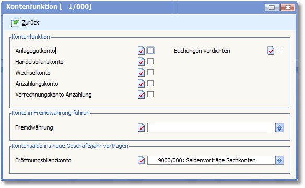Click the Zurück back icon
The width and height of the screenshot is (305, 188).
(16, 22)
